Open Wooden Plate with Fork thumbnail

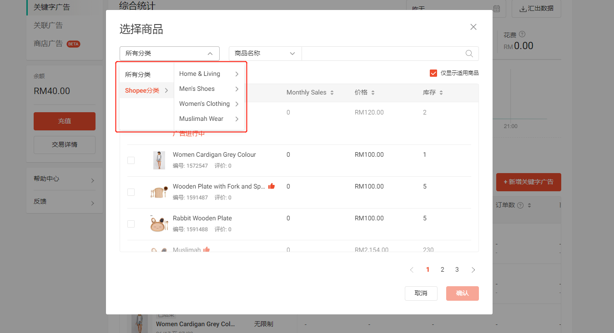point(159,192)
